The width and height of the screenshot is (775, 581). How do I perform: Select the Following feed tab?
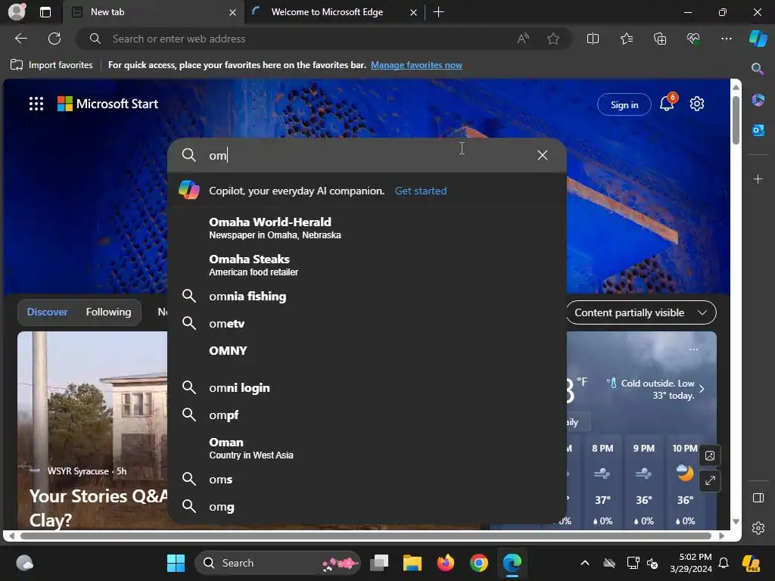click(x=108, y=312)
